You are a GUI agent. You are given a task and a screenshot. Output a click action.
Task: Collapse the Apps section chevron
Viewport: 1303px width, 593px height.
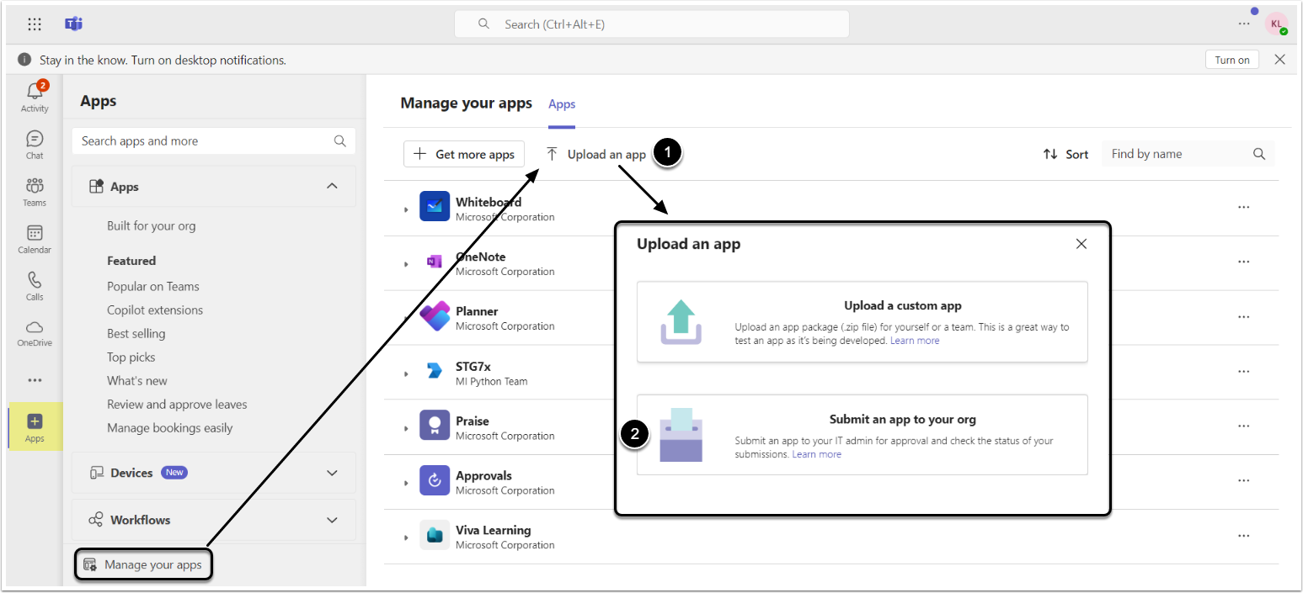click(332, 187)
